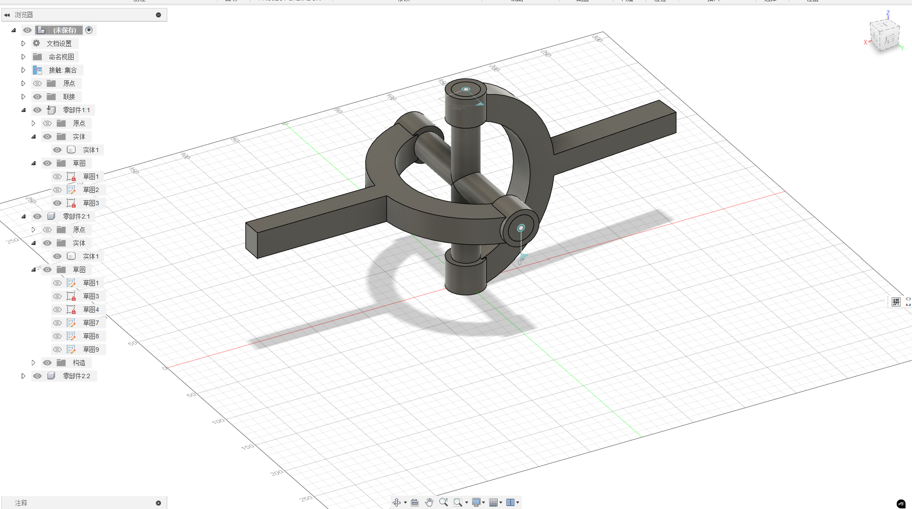Click the top joint marker on the vertical cylinder
The image size is (912, 509).
pyautogui.click(x=466, y=90)
